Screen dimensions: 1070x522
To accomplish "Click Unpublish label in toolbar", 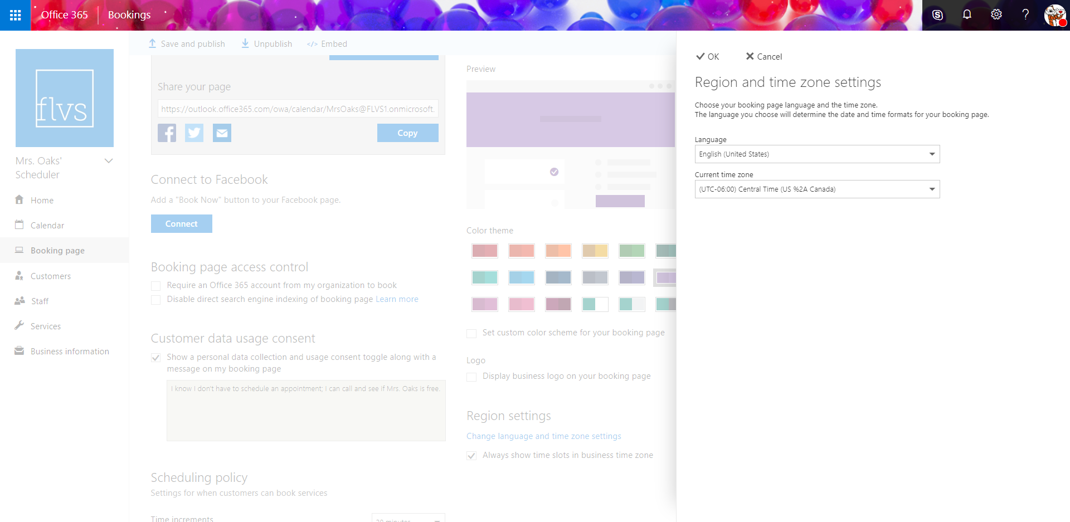I will [273, 44].
